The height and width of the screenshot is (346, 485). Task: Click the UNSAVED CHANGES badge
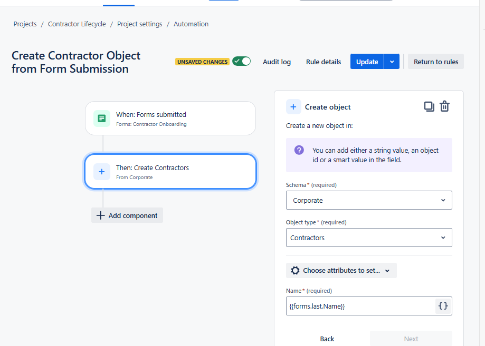click(202, 62)
